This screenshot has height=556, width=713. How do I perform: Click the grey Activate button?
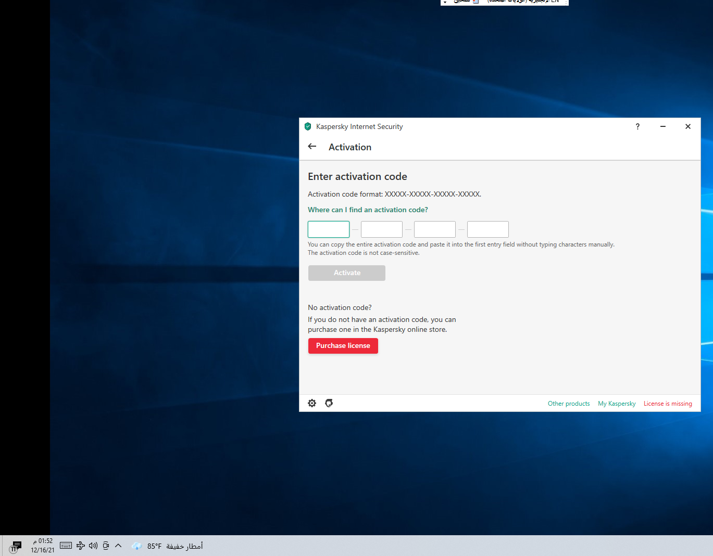[347, 273]
